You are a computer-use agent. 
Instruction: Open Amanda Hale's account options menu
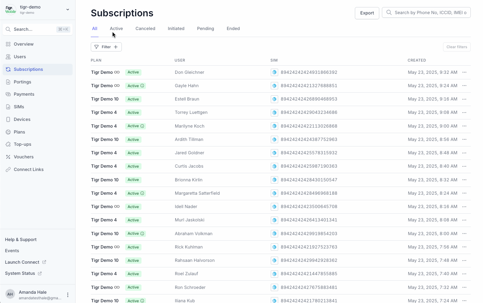pyautogui.click(x=68, y=294)
